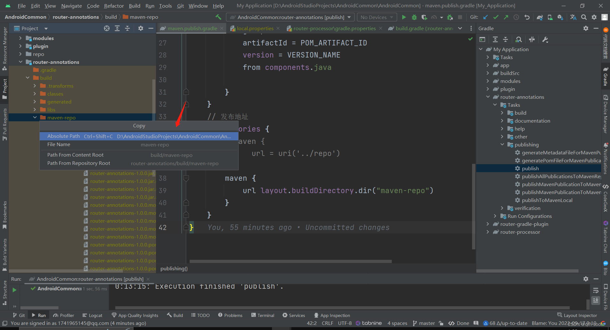Toggle Pull Requests sidebar button

point(5,125)
